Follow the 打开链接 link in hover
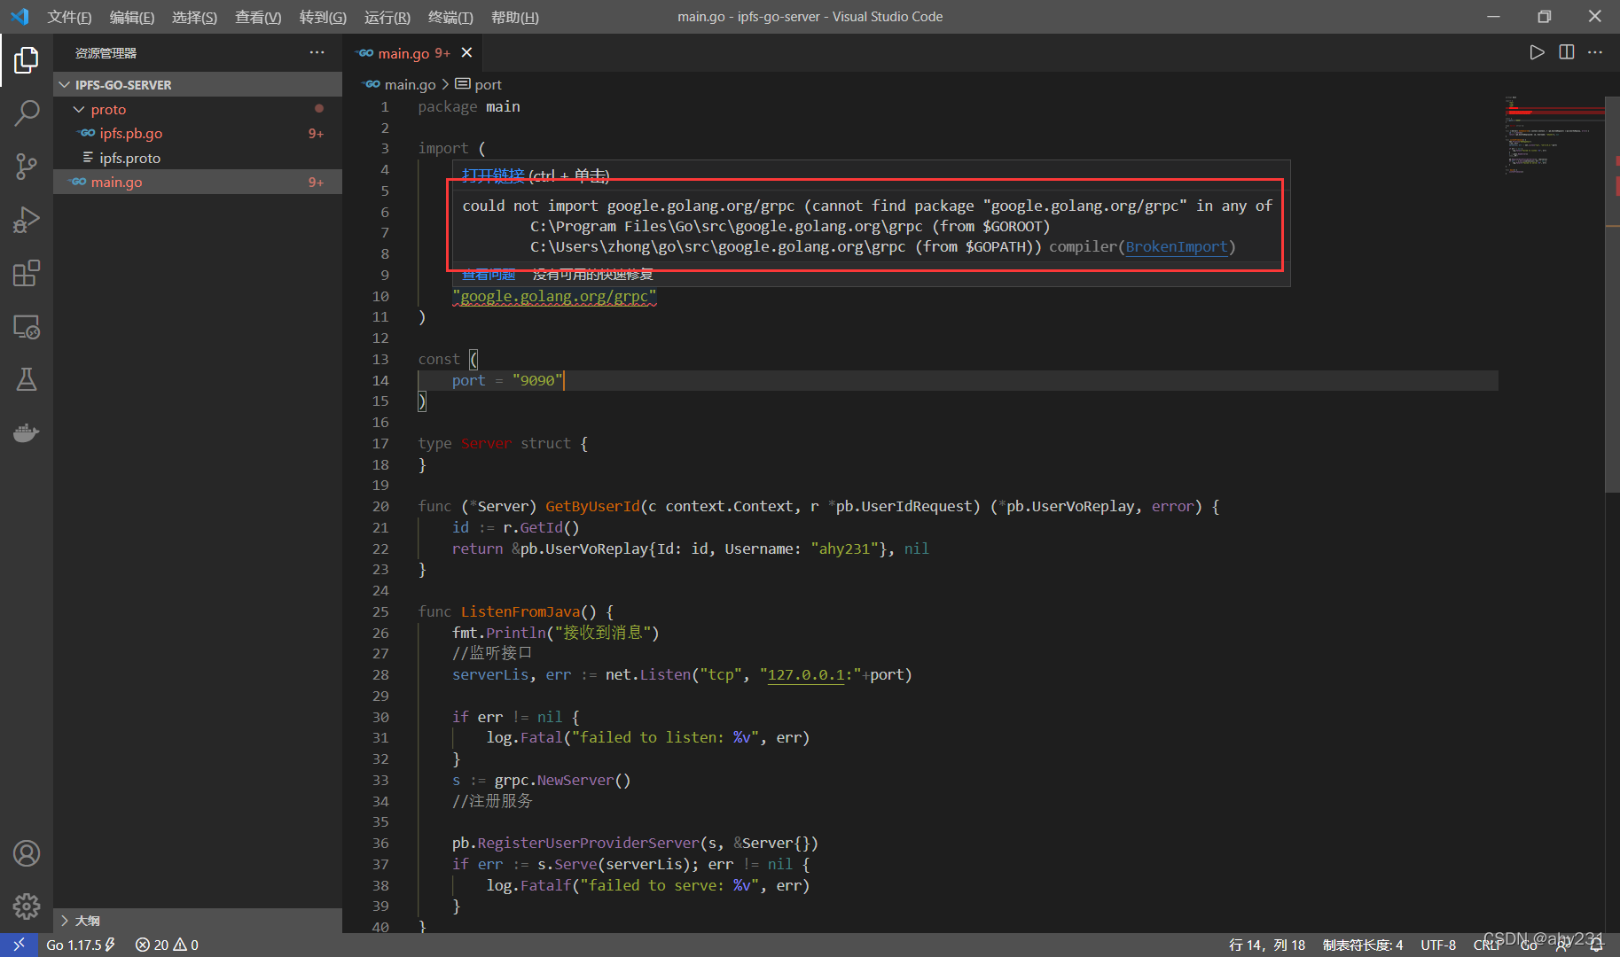 493,175
